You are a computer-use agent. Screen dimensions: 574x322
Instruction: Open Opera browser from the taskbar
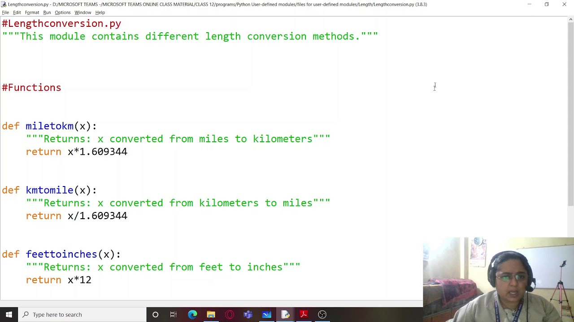pos(230,314)
